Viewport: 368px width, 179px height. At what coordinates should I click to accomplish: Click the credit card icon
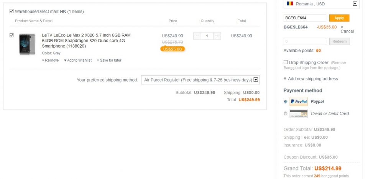[299, 113]
